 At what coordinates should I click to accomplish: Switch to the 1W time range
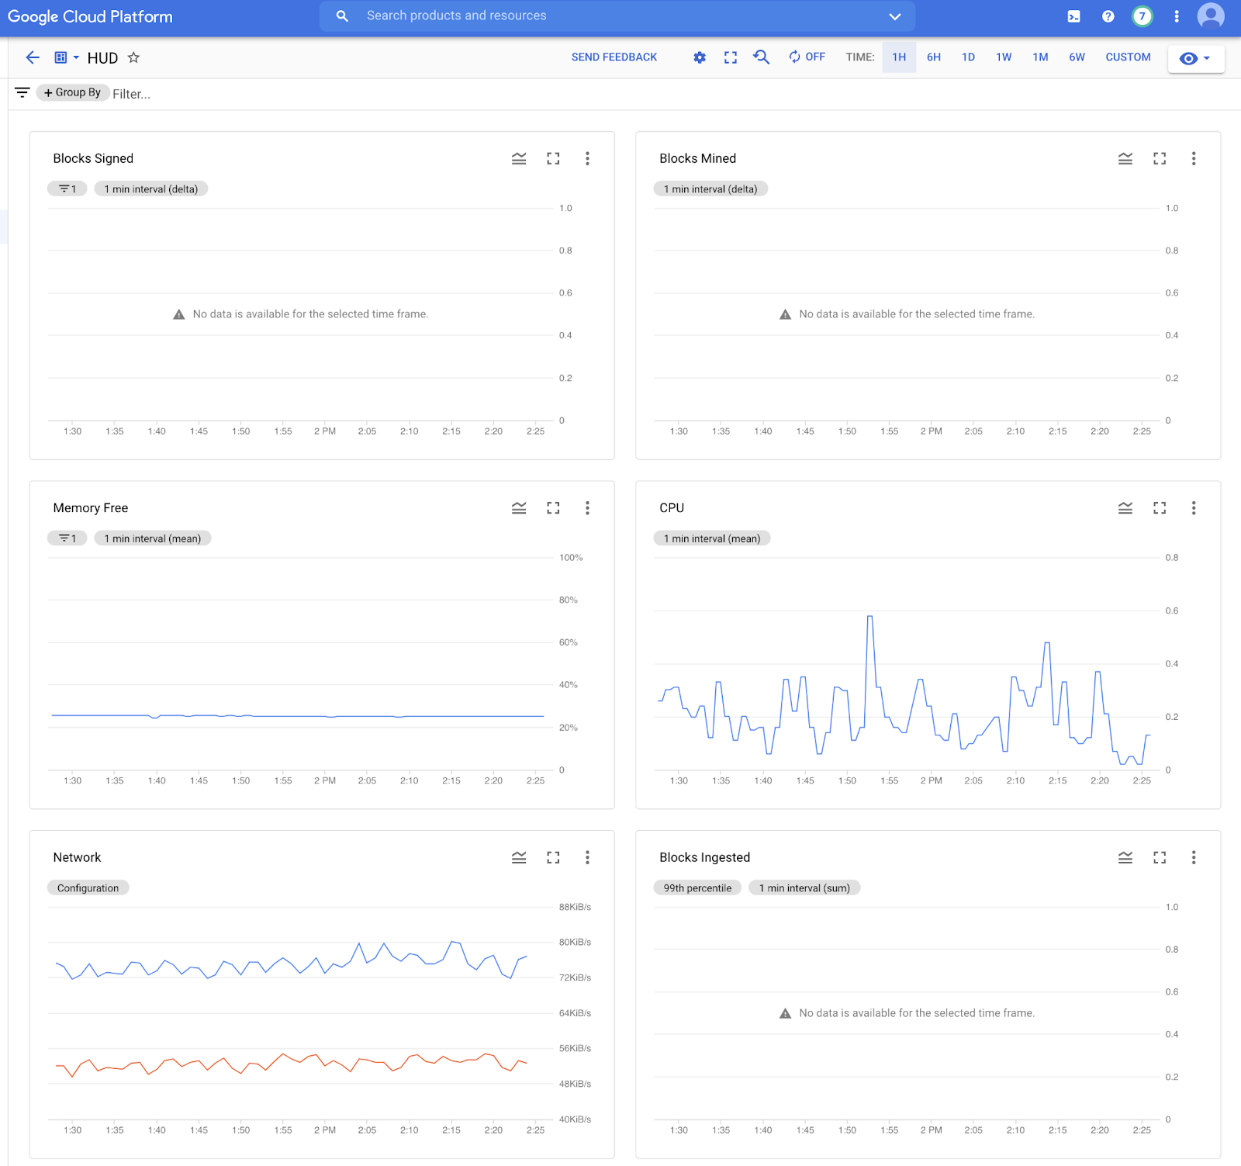click(x=1003, y=57)
